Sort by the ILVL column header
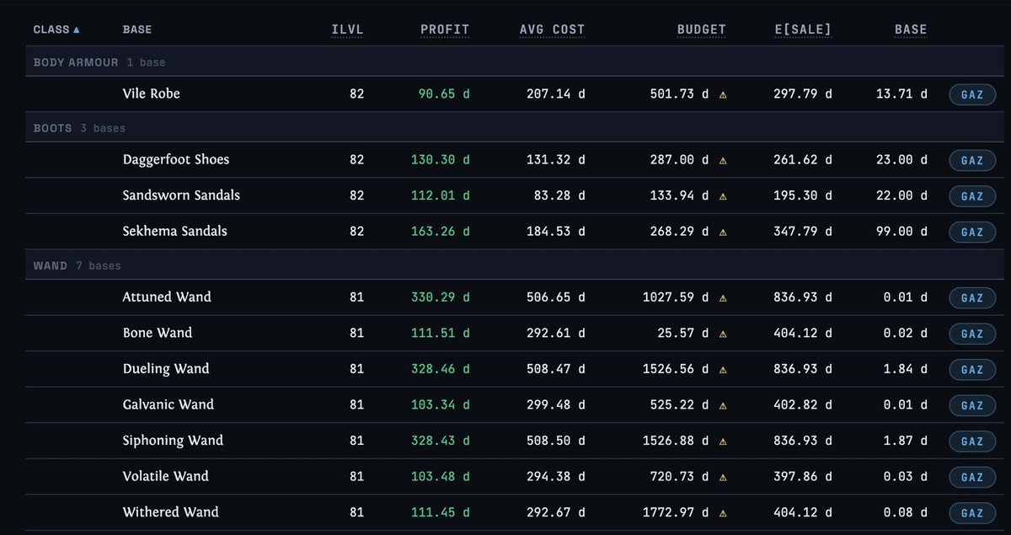Image resolution: width=1011 pixels, height=535 pixels. (347, 29)
